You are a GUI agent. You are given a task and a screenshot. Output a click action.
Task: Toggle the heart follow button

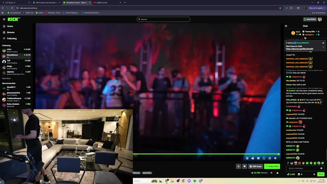244,166
